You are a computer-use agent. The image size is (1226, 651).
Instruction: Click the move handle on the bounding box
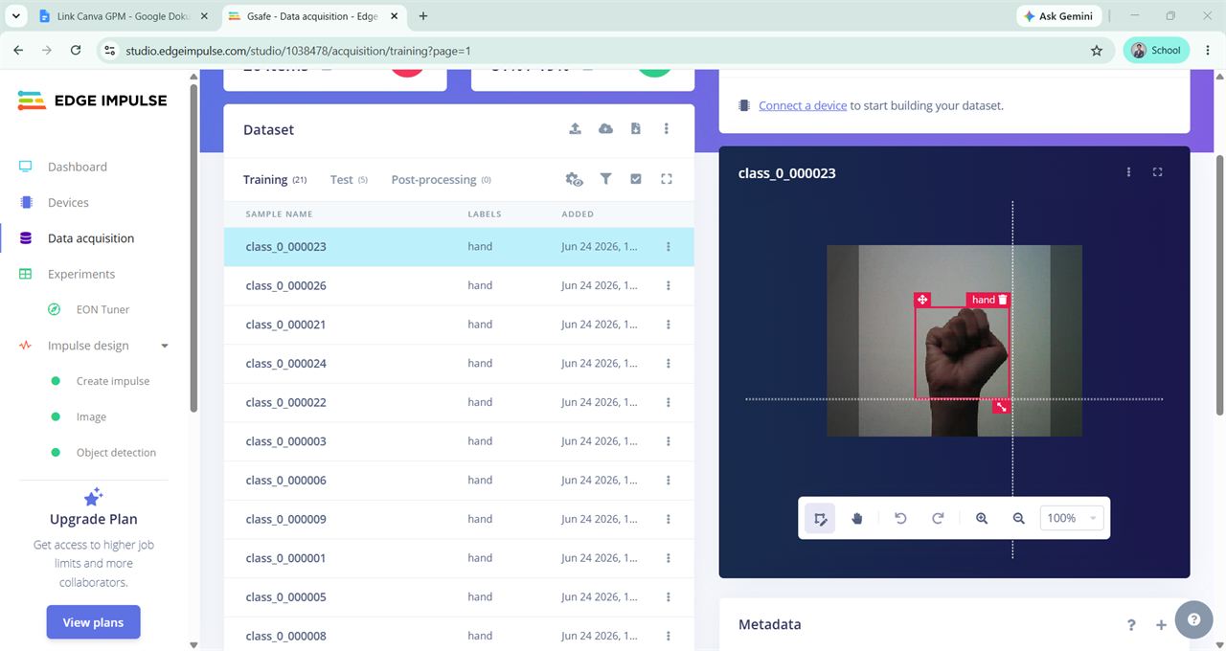922,300
